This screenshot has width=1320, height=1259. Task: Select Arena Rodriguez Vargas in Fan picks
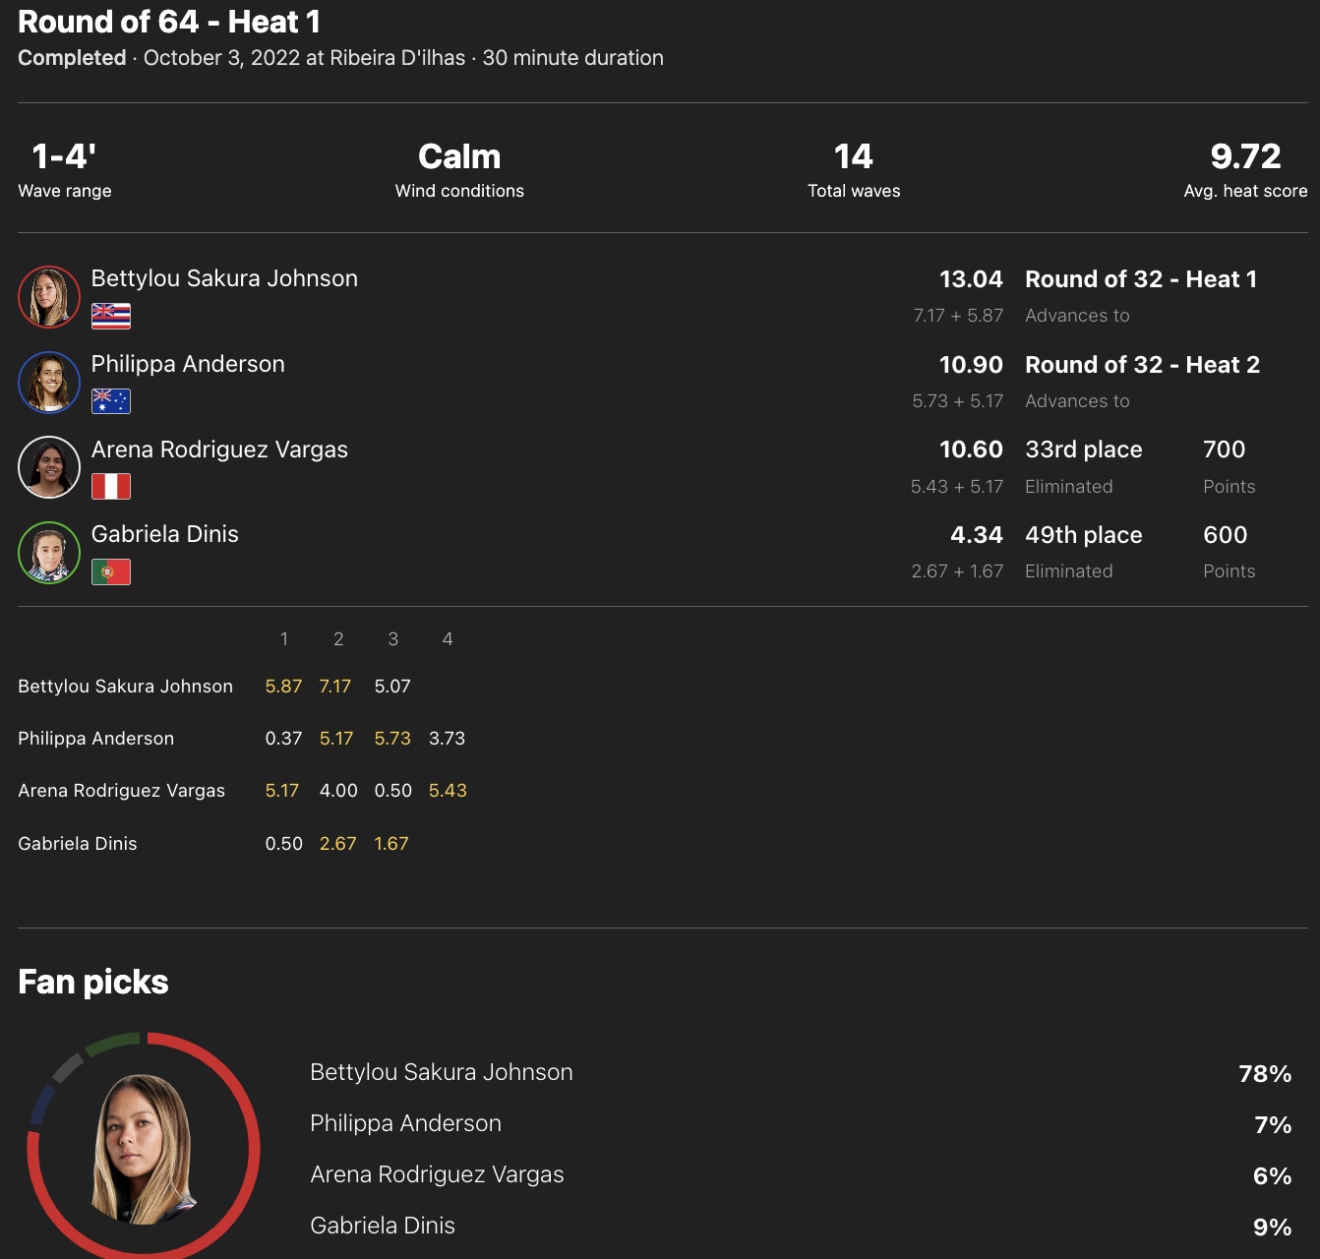(437, 1174)
